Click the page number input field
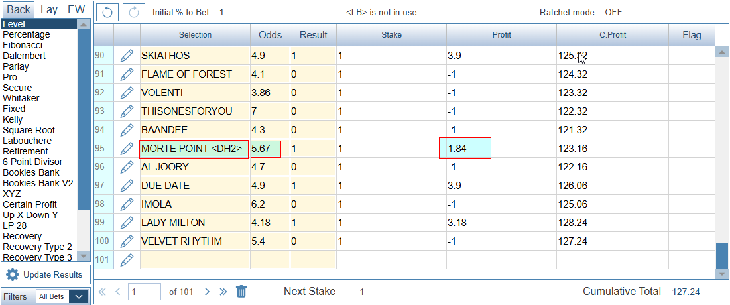Viewport: 730px width, 305px height. point(145,292)
